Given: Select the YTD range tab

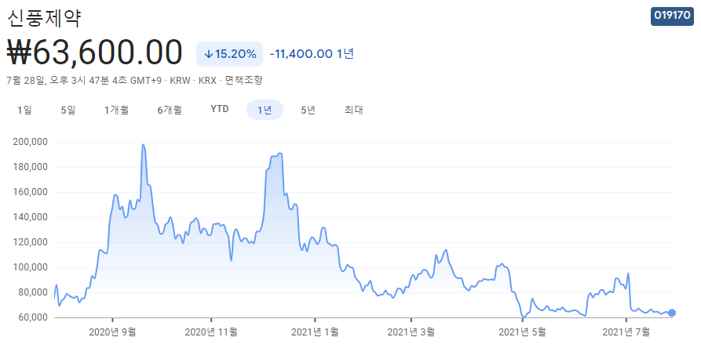Looking at the screenshot, I should 220,109.
